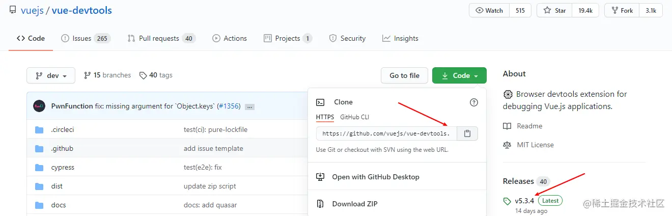The image size is (672, 216).
Task: Click the 515 watchers count
Action: coord(520,10)
